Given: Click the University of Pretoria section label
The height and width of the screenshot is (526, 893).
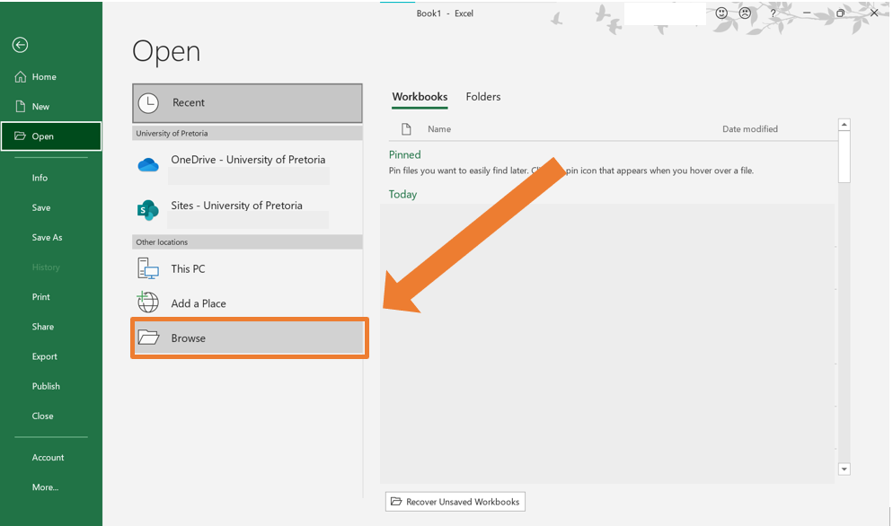Looking at the screenshot, I should coord(172,133).
